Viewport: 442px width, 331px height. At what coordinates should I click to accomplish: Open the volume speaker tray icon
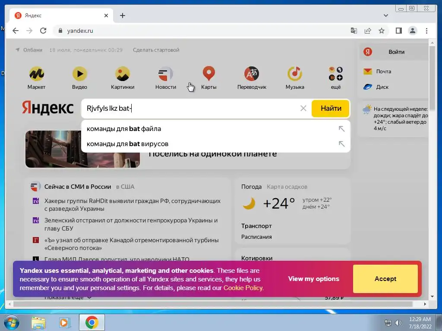tap(398, 323)
